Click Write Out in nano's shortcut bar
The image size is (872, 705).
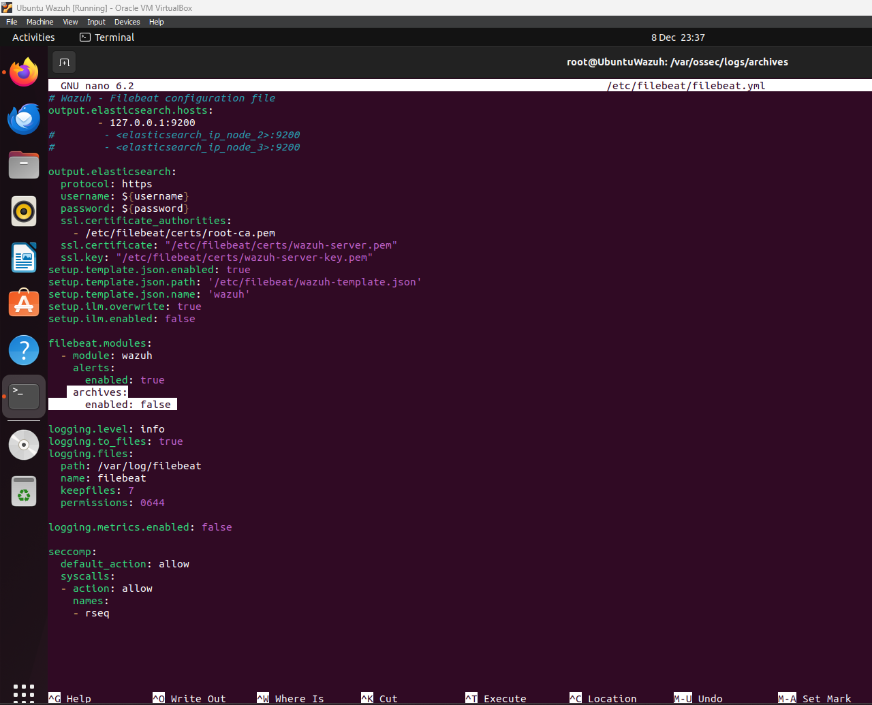pyautogui.click(x=197, y=698)
